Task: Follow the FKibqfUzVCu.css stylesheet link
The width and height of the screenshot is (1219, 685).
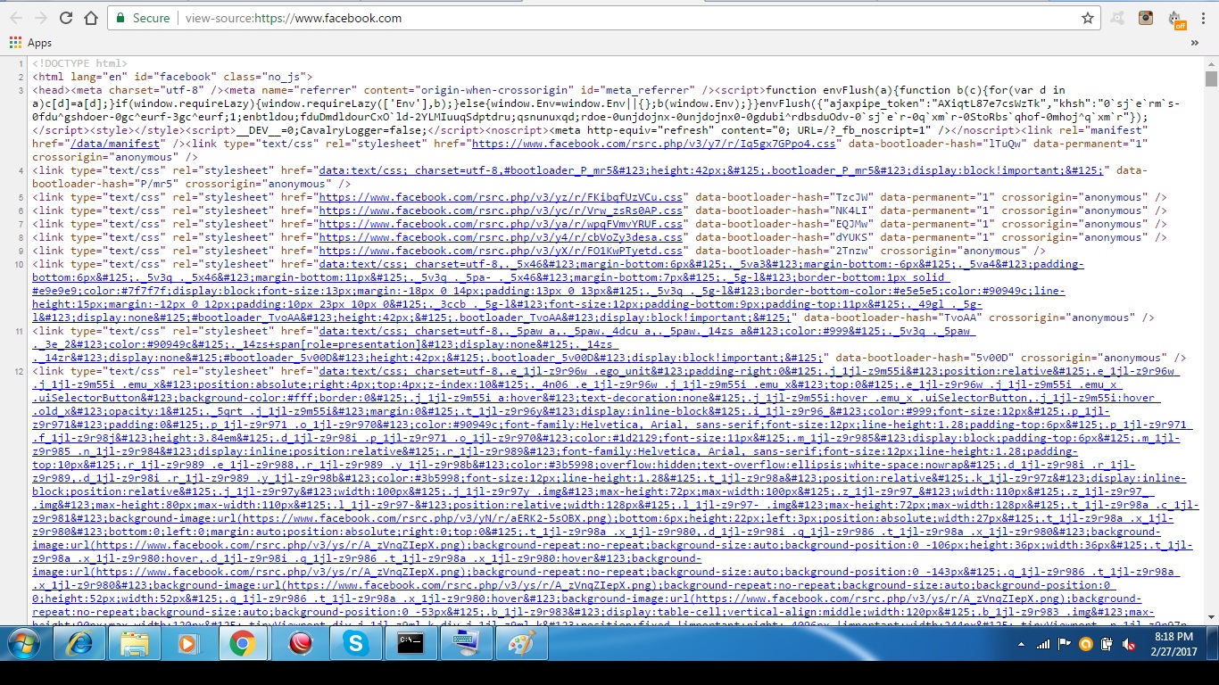Action: point(502,197)
